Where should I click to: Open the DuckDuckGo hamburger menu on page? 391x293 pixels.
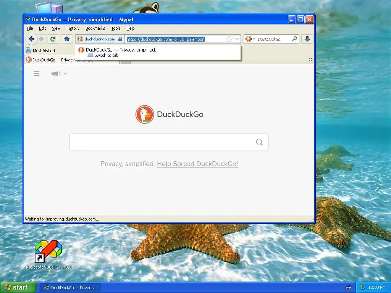tap(36, 74)
